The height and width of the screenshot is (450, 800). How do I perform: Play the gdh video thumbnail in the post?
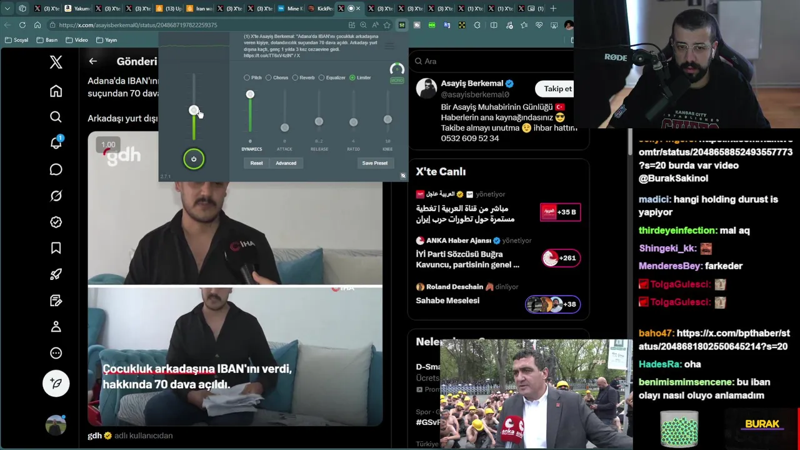[x=235, y=278]
